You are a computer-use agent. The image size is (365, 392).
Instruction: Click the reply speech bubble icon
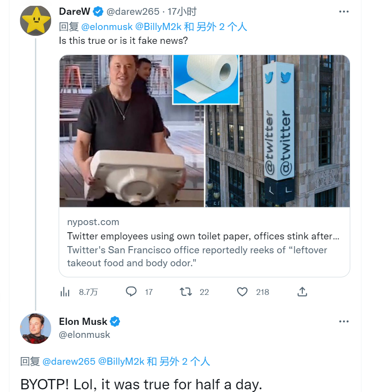click(x=131, y=292)
